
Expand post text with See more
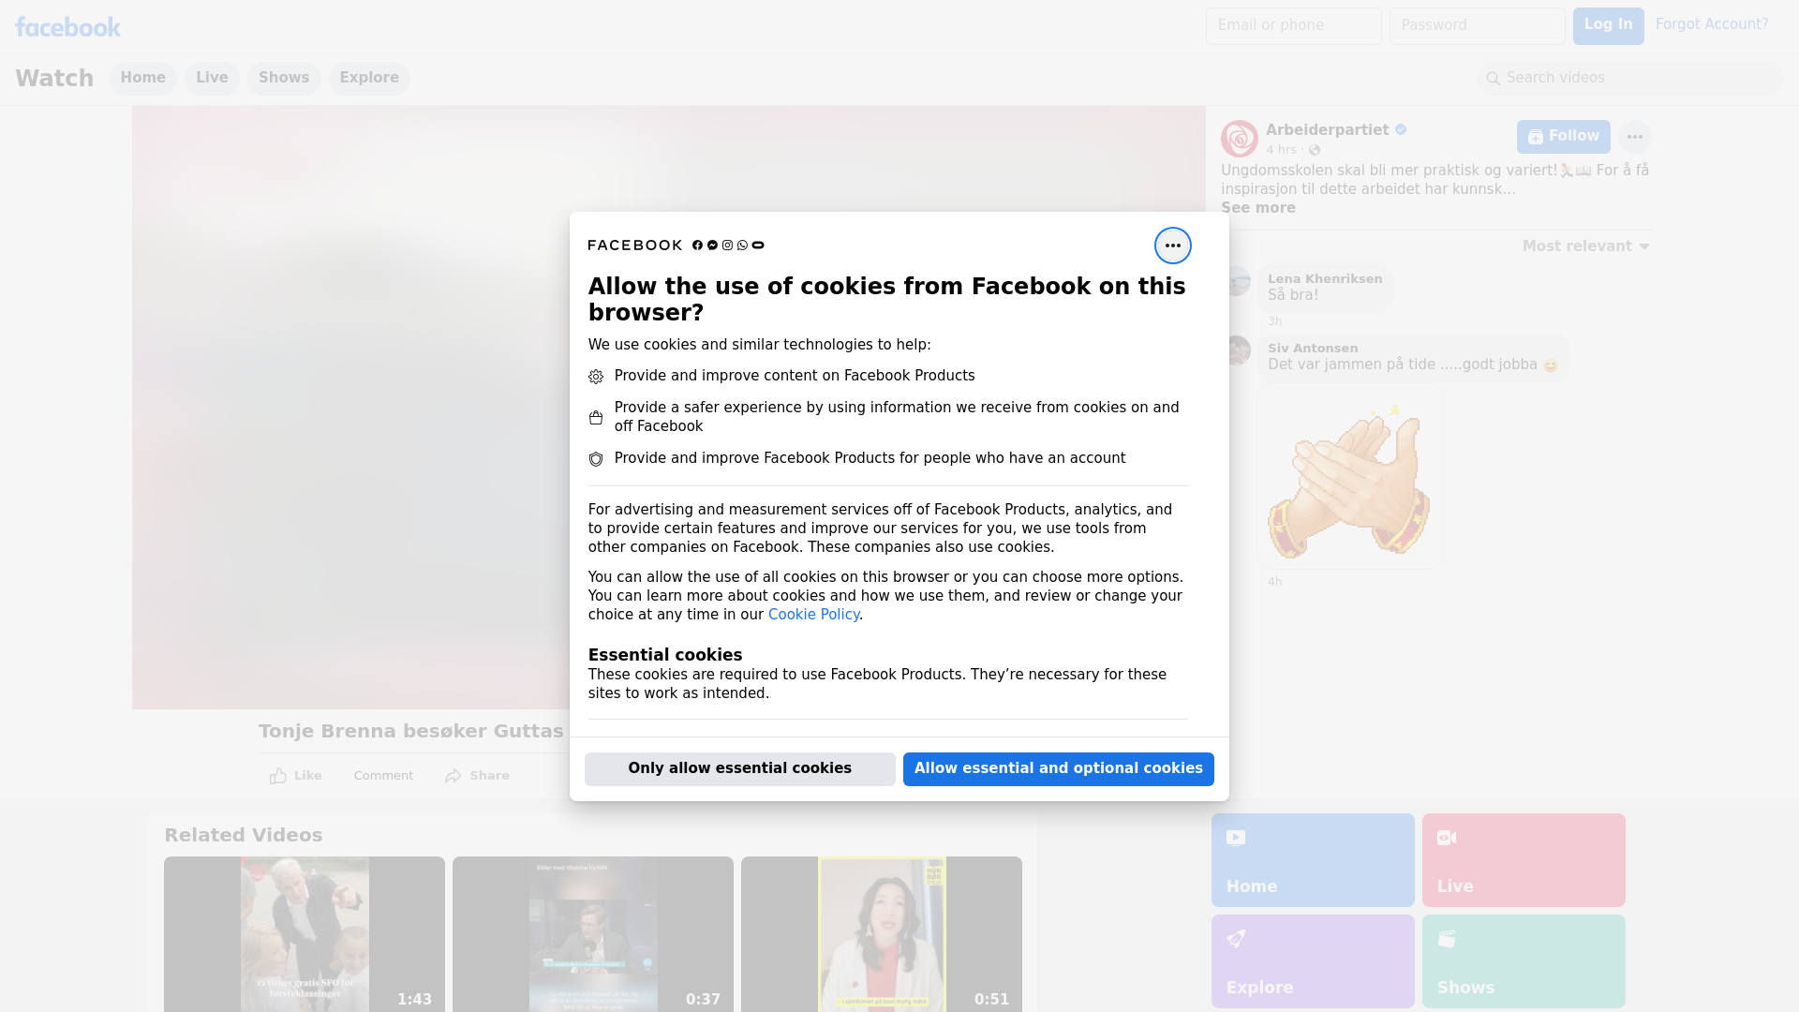[x=1257, y=208]
